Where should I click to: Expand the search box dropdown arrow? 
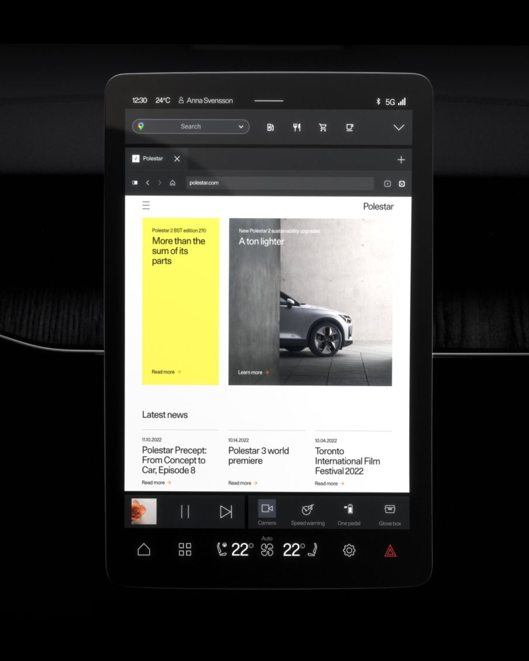coord(241,126)
